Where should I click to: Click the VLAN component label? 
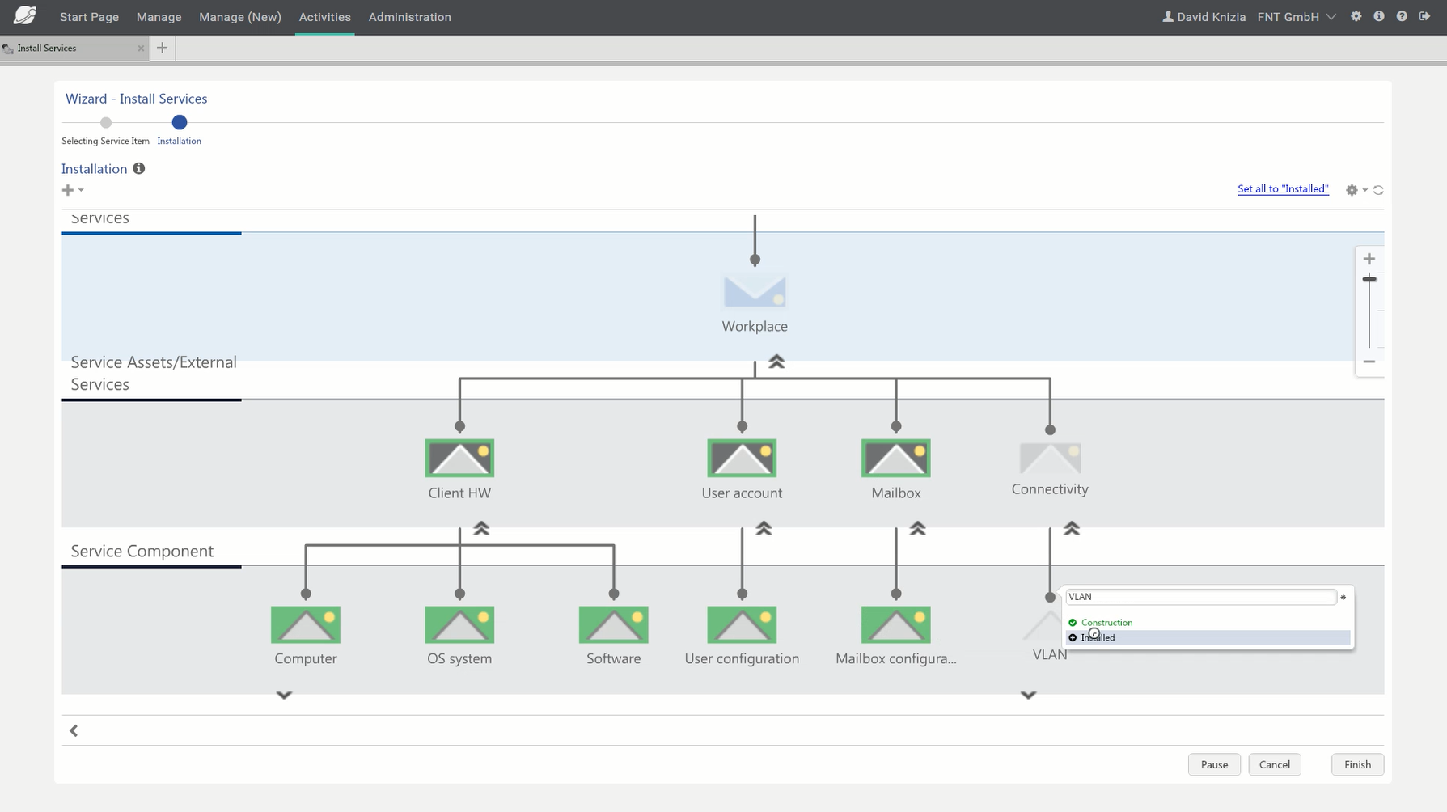(x=1049, y=654)
